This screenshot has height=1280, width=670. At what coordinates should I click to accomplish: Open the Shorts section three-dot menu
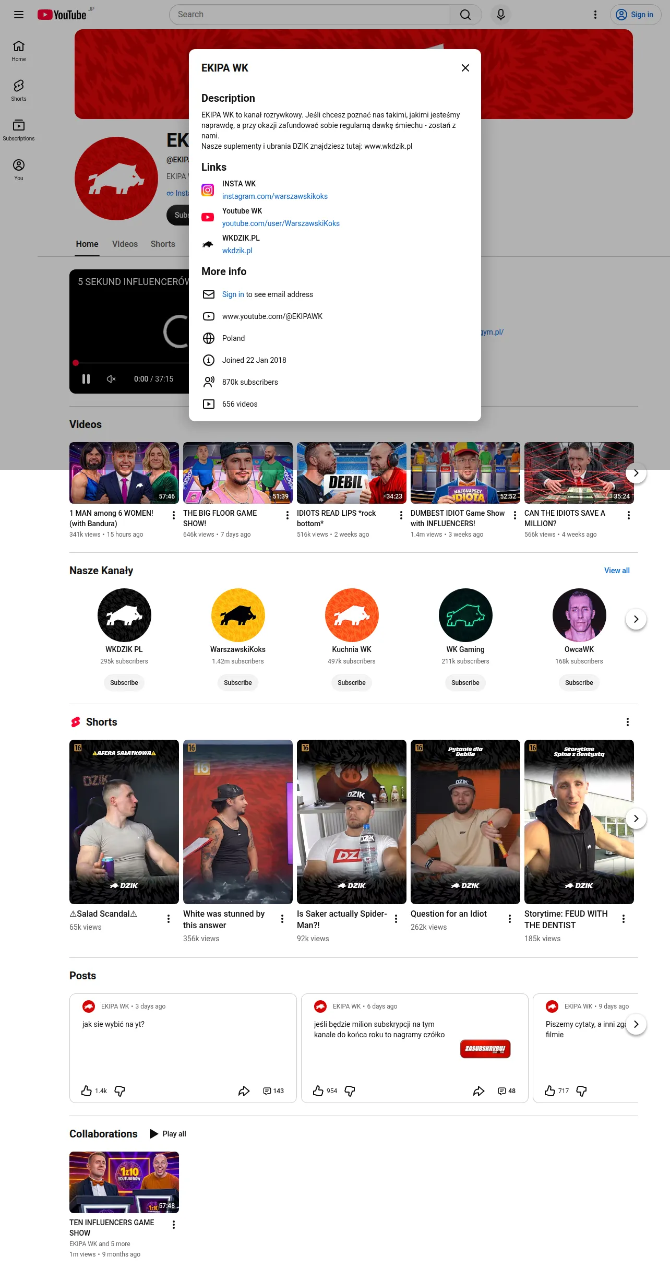click(x=628, y=722)
